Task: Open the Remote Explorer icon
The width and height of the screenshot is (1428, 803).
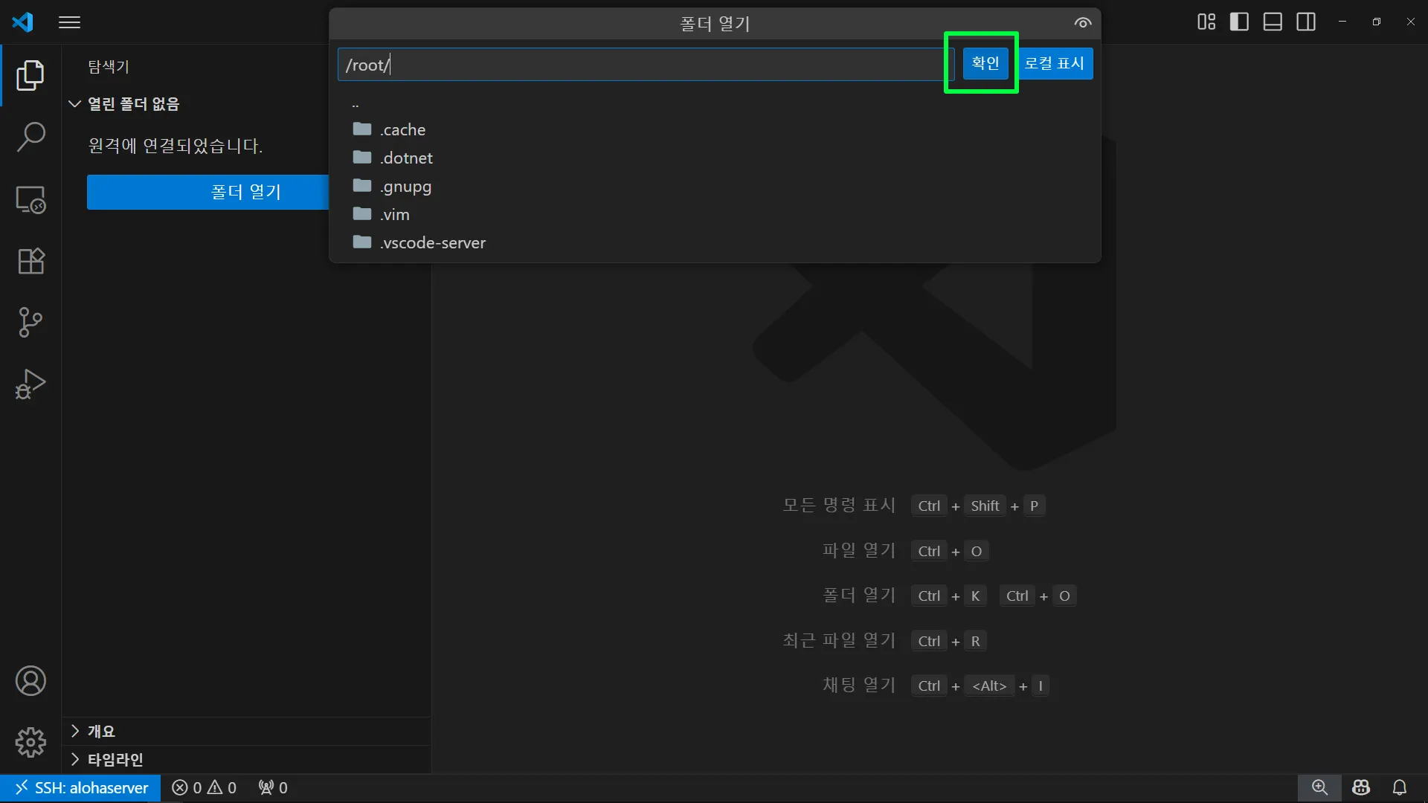Action: point(30,199)
